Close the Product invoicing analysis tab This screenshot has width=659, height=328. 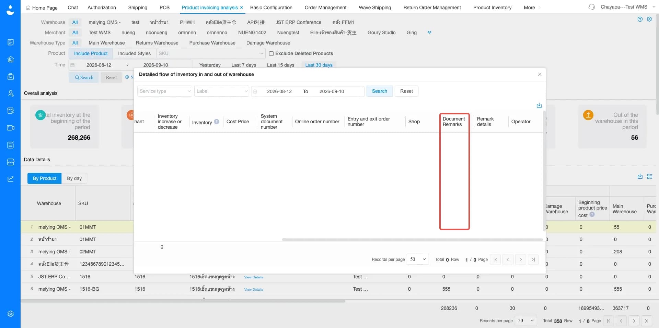click(242, 8)
